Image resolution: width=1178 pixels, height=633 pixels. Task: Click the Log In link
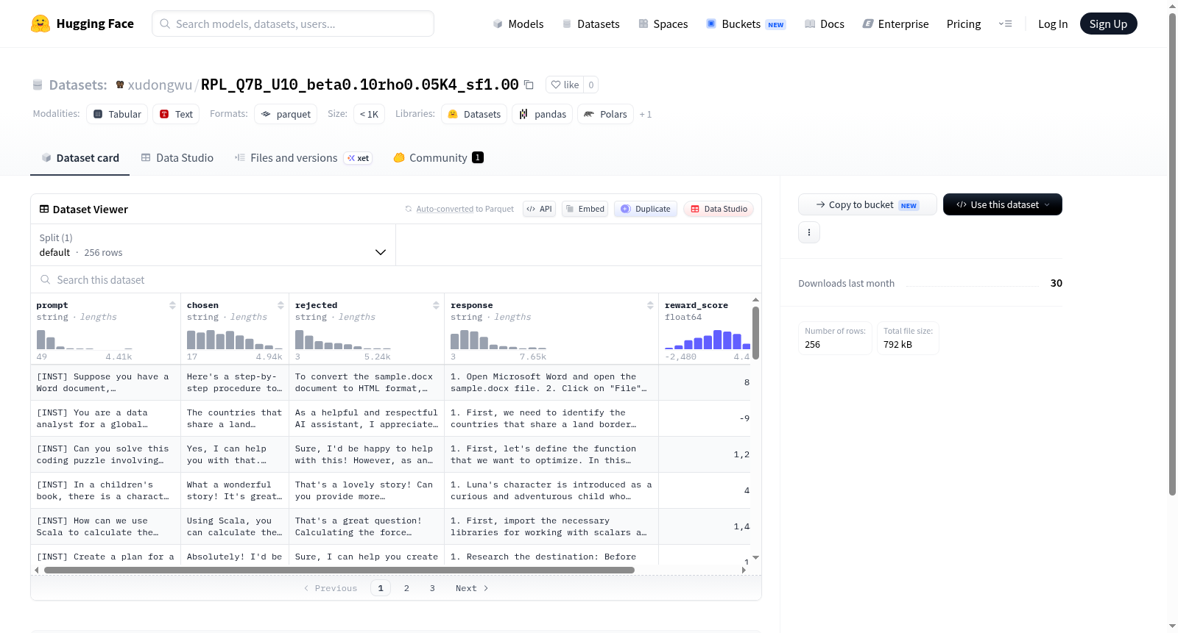[1053, 24]
